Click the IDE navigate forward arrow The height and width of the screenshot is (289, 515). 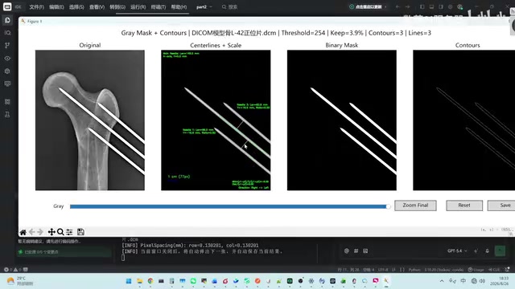click(408, 7)
